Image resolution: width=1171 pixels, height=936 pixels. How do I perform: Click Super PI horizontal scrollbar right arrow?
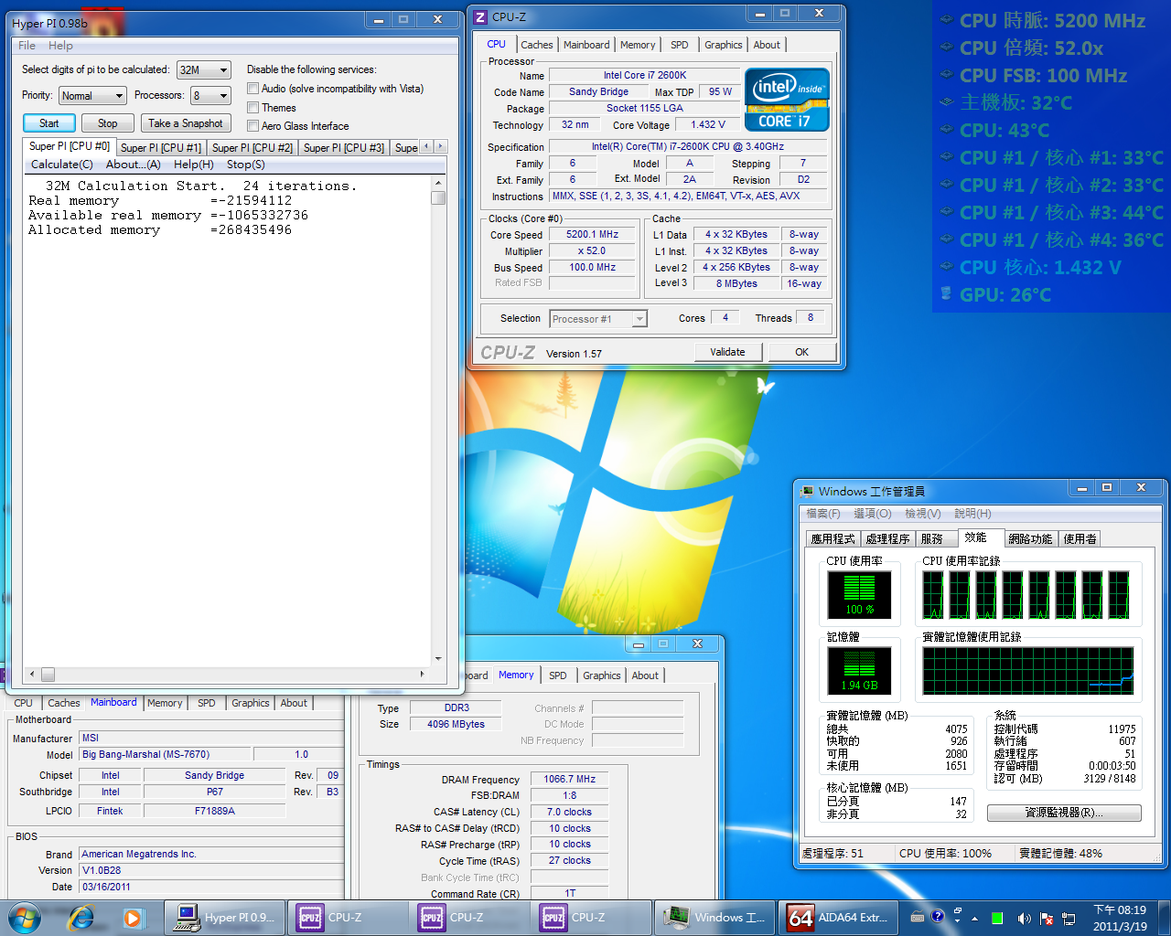point(422,675)
